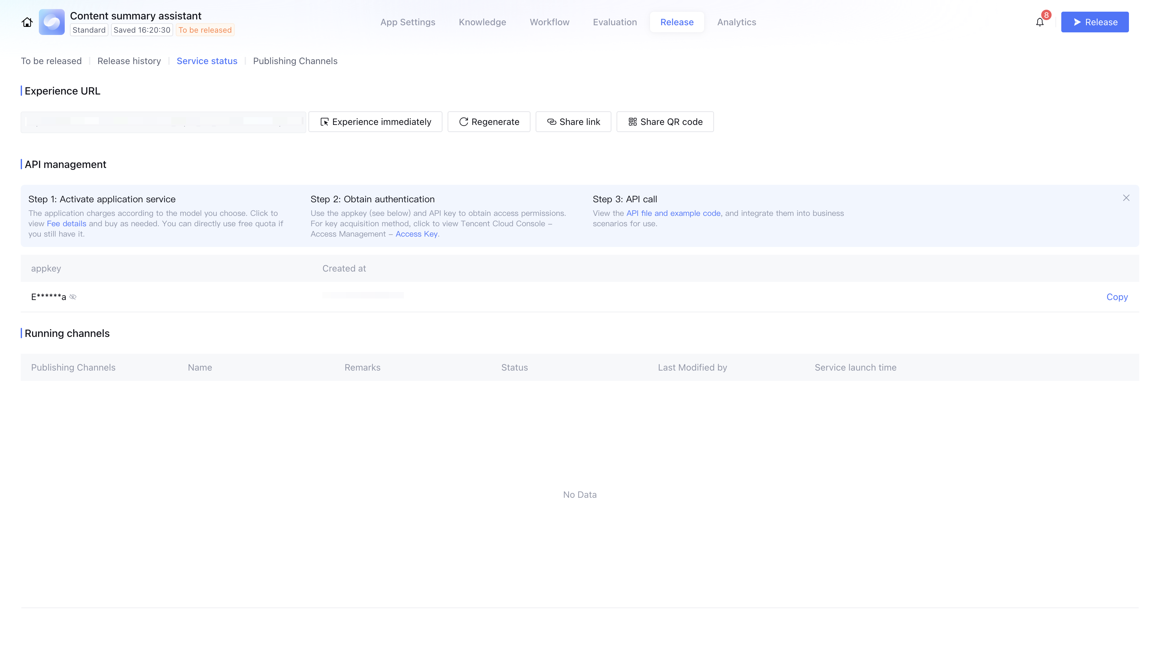
Task: Copy the appkey
Action: (x=1117, y=297)
